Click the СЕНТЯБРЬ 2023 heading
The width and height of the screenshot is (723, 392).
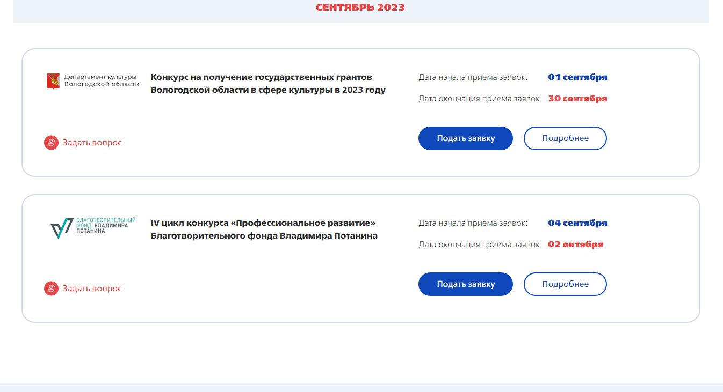click(360, 8)
